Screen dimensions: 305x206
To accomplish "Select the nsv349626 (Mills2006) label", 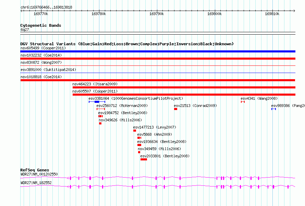I will click(x=120, y=120).
